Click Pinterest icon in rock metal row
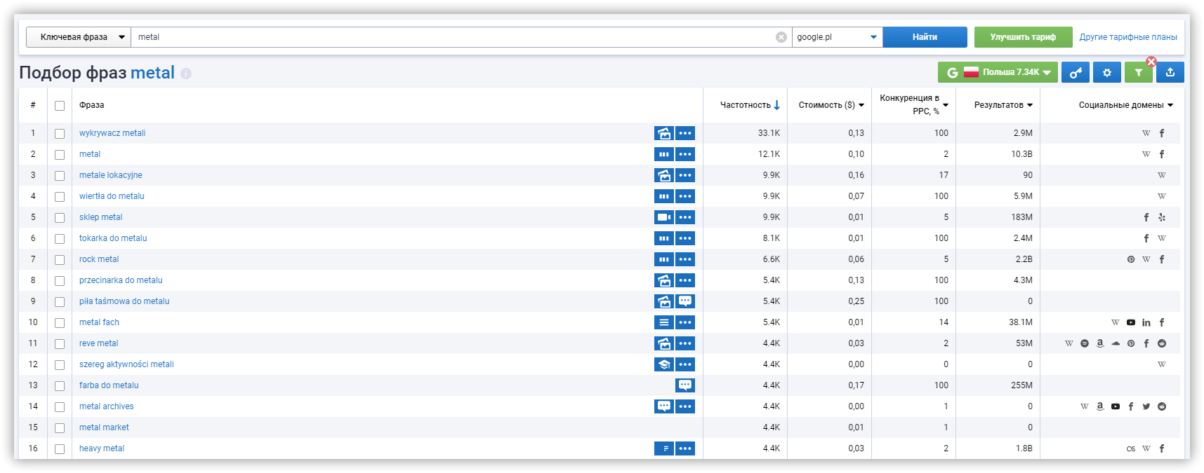1204x473 pixels. [x=1131, y=259]
